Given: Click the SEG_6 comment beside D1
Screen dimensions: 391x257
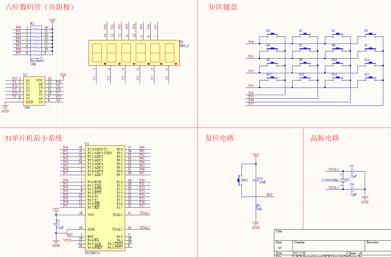Looking at the screenshot, I should [184, 45].
